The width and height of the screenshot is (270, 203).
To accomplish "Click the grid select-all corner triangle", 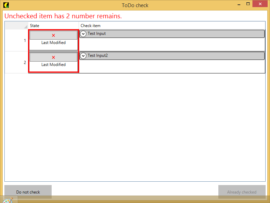I will 26,27.
